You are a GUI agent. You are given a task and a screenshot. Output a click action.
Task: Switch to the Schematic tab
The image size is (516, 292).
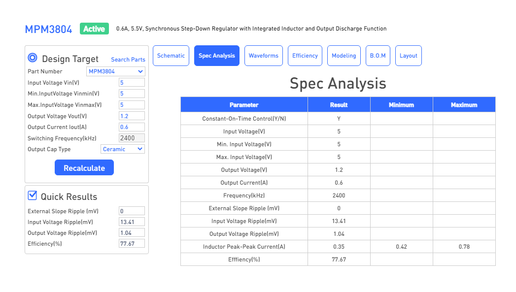coord(171,56)
